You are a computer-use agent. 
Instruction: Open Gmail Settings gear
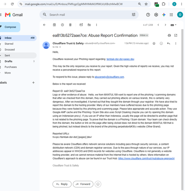tap(156, 15)
